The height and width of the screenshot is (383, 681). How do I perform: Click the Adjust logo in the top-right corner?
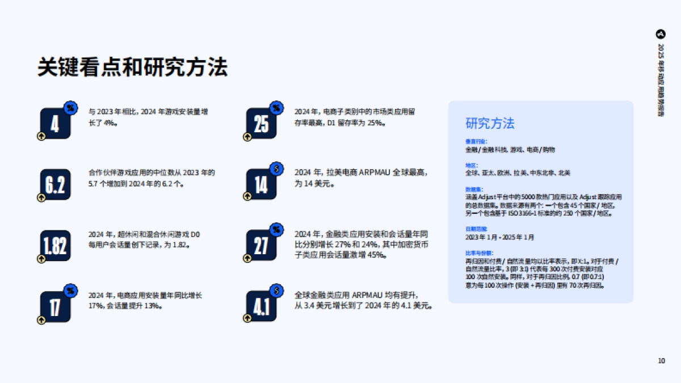659,34
